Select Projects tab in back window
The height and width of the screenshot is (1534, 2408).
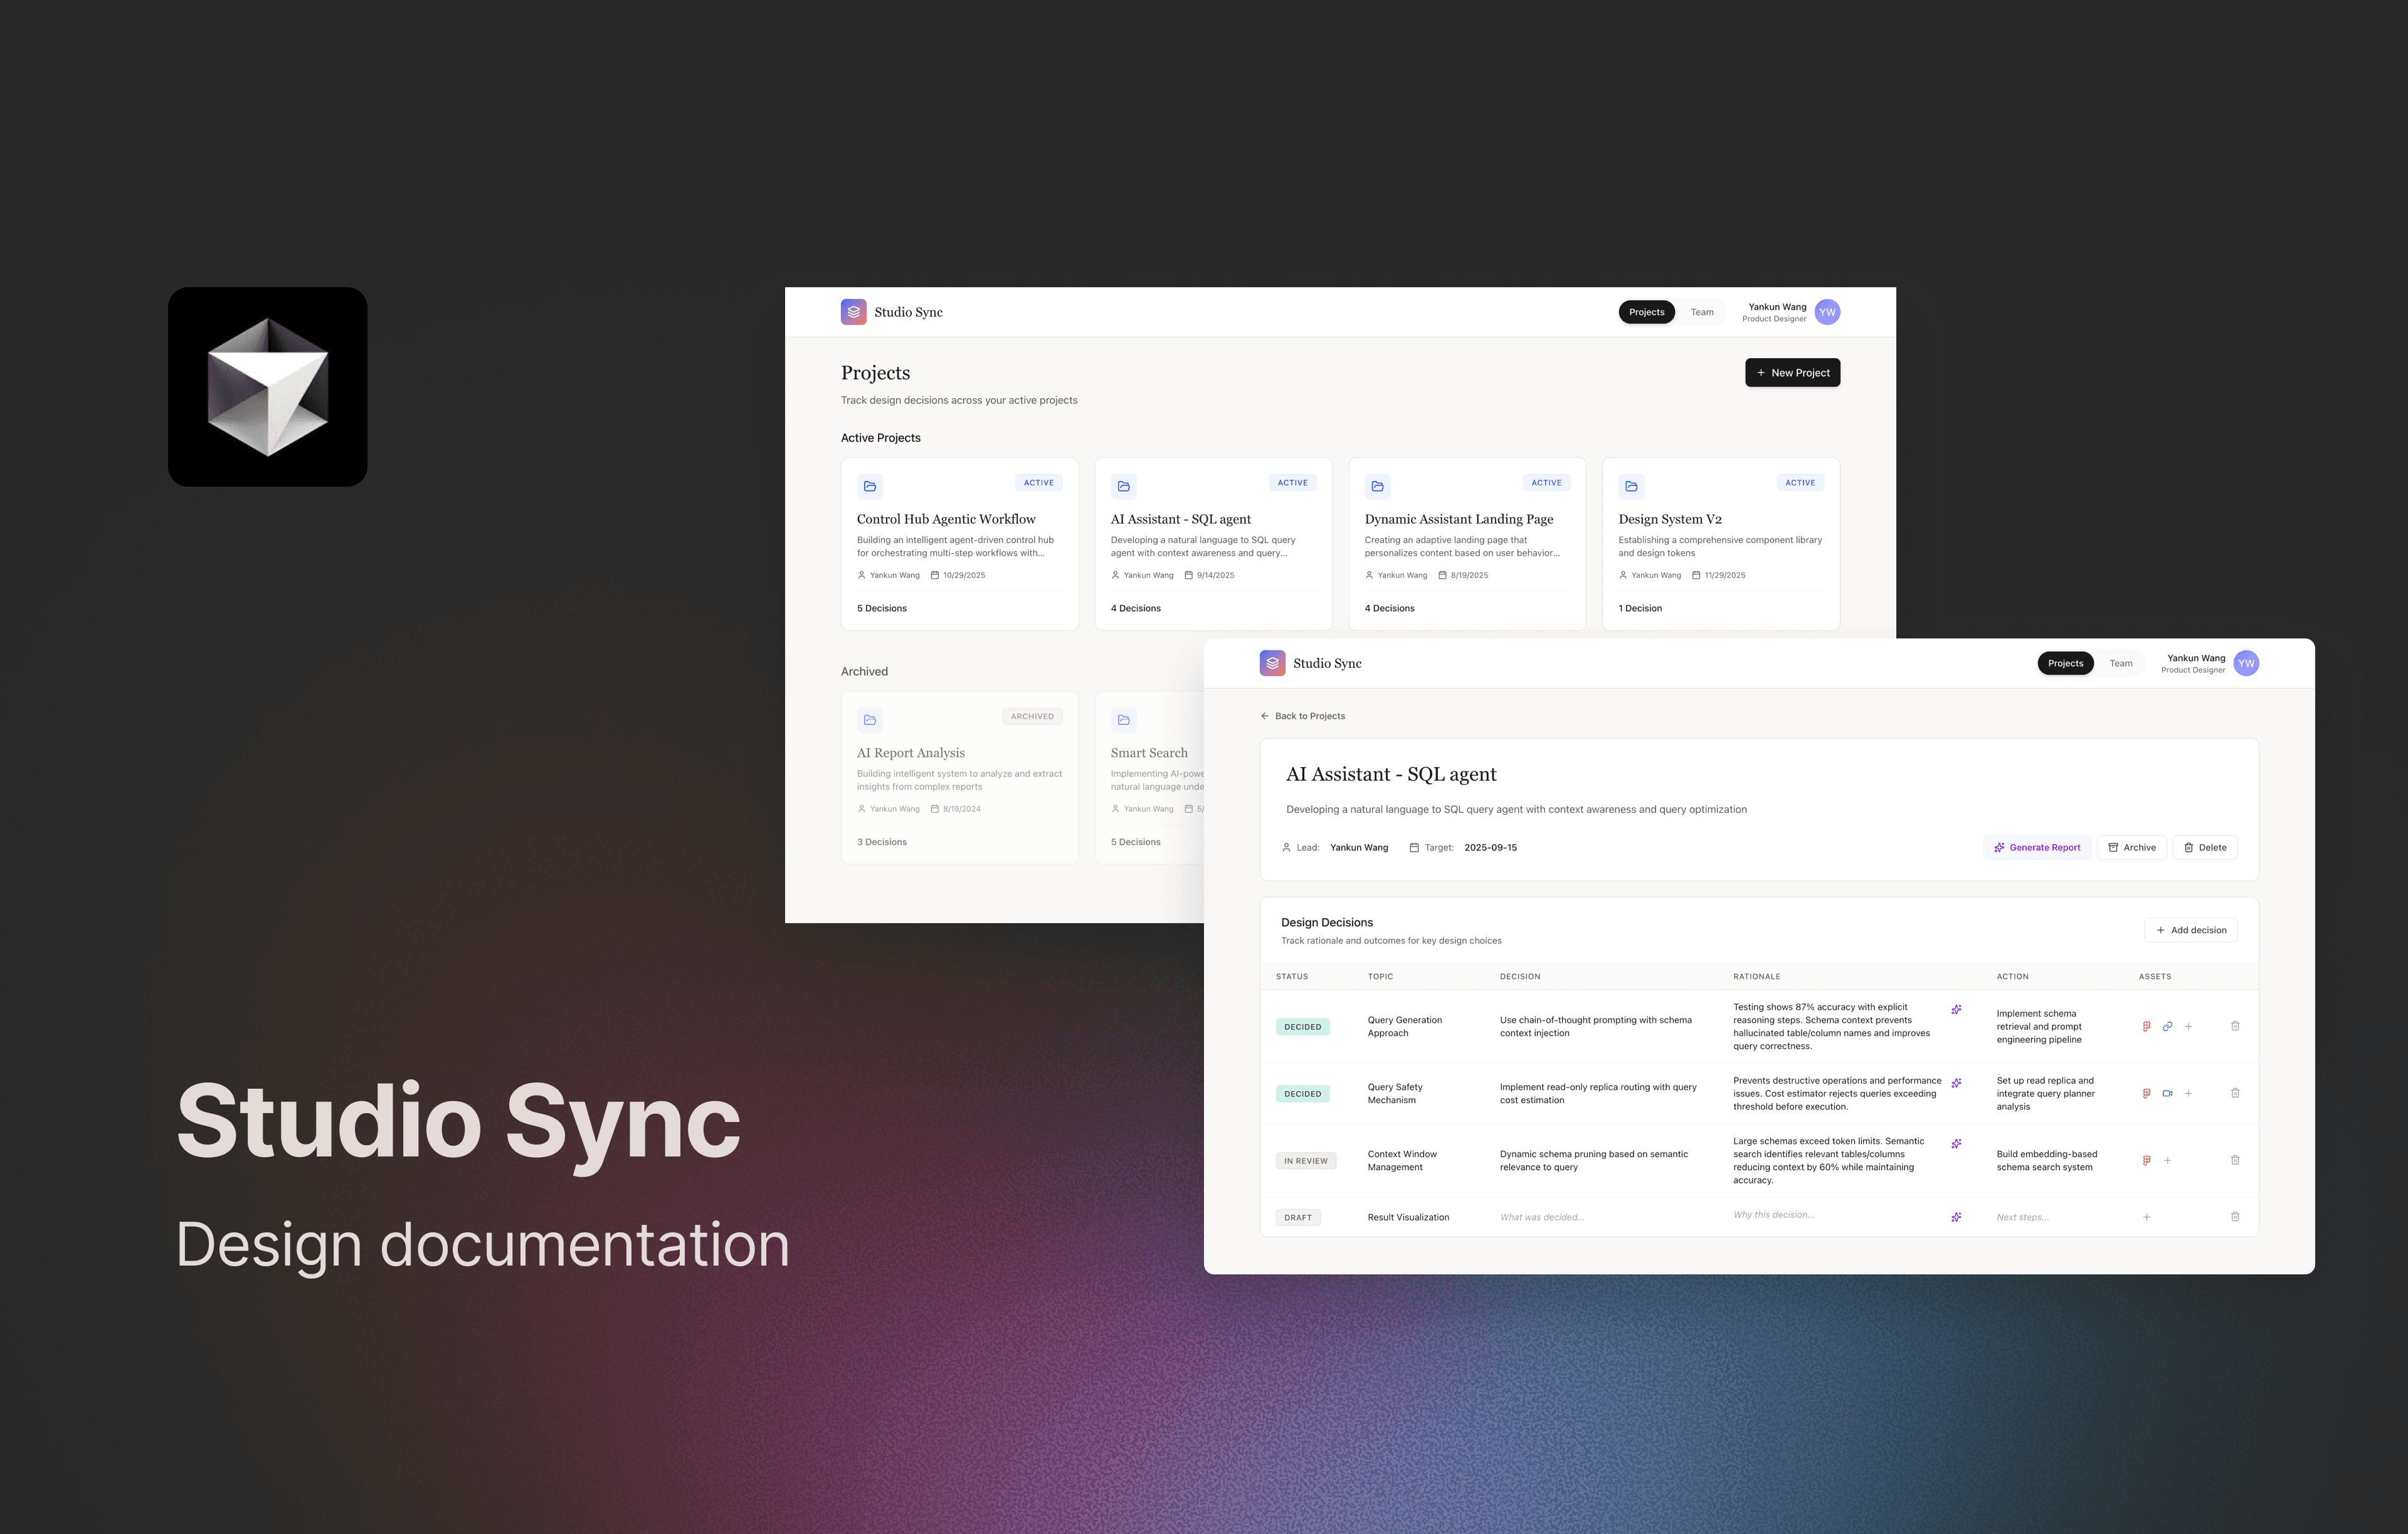click(1646, 312)
